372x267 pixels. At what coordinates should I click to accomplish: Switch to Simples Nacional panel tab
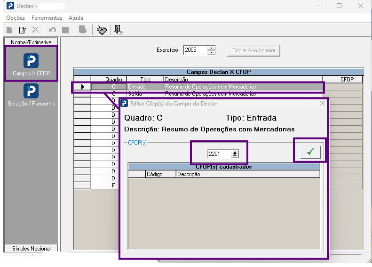[32, 249]
